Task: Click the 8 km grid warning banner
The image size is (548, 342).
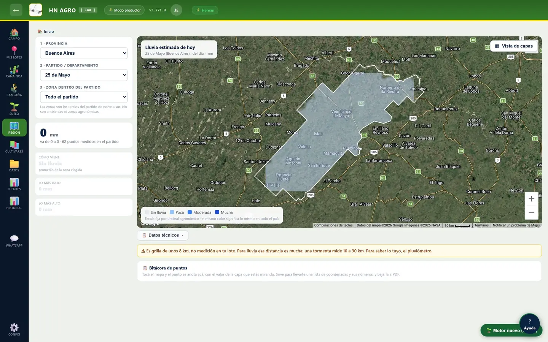Action: pyautogui.click(x=339, y=251)
